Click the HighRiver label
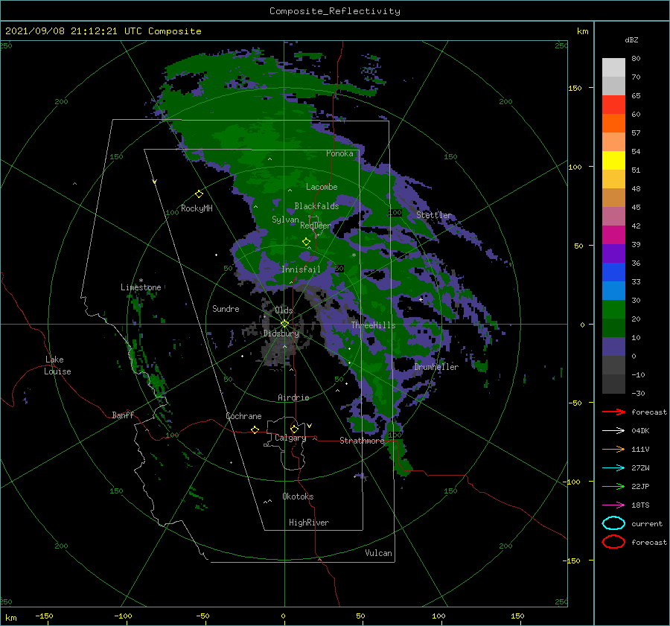This screenshot has height=626, width=670. 309,523
